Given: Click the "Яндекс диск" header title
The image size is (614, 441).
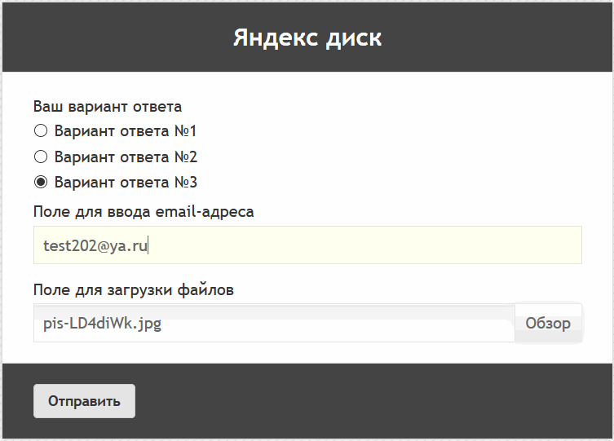Looking at the screenshot, I should tap(307, 37).
